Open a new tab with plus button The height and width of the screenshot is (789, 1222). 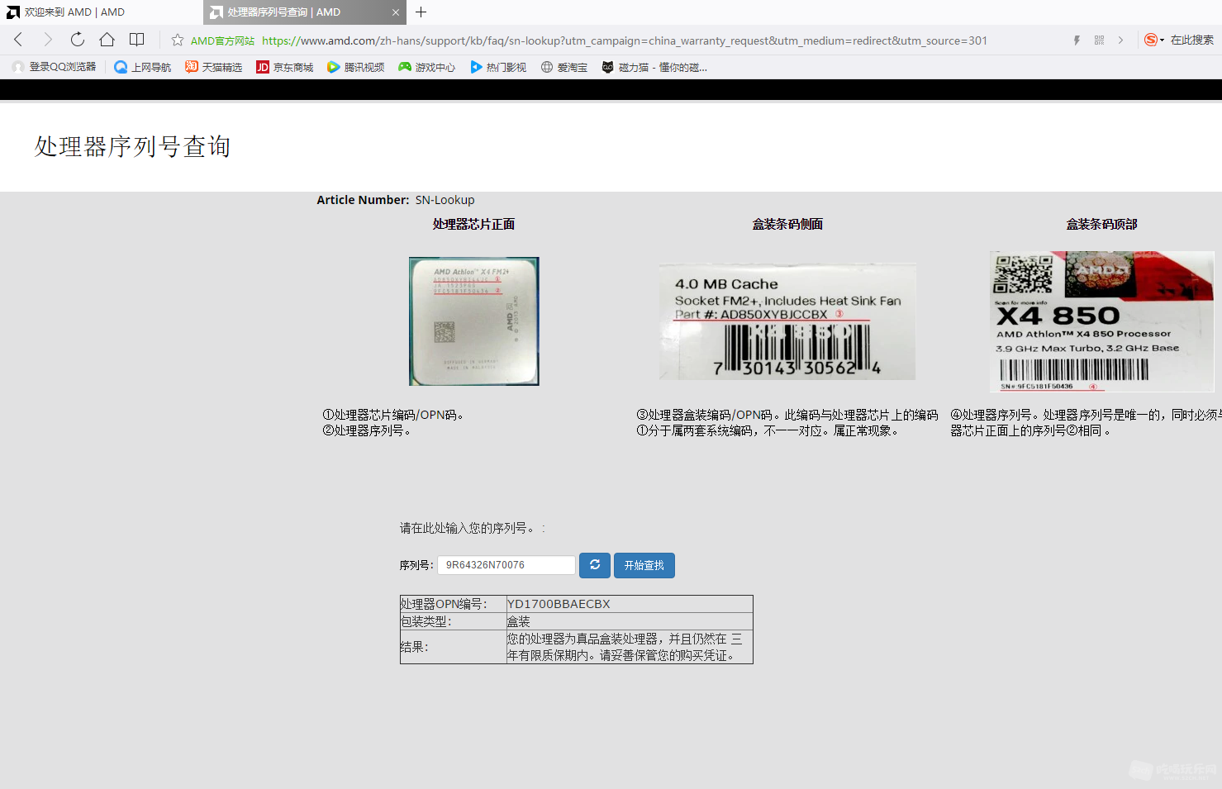[x=421, y=12]
